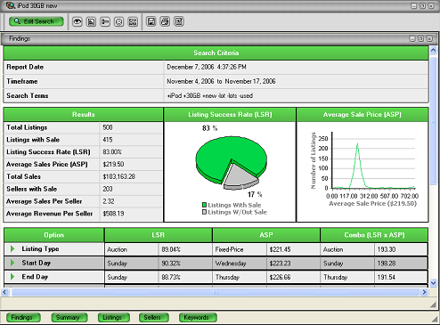Open the Listings tab

[x=114, y=317]
